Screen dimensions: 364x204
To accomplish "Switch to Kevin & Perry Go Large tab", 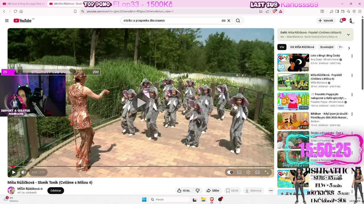I will coord(23,4).
